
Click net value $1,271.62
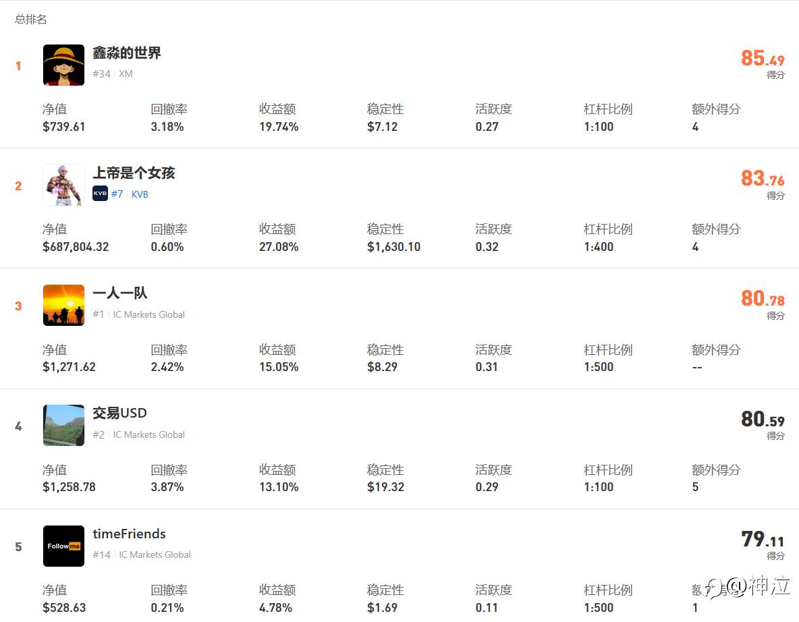pyautogui.click(x=69, y=367)
